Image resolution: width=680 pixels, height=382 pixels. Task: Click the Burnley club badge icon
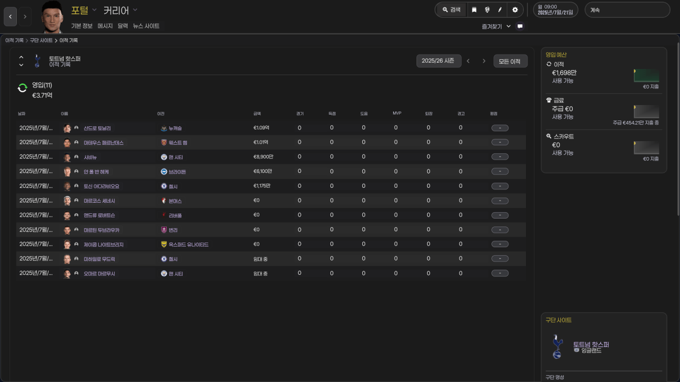pos(164,230)
